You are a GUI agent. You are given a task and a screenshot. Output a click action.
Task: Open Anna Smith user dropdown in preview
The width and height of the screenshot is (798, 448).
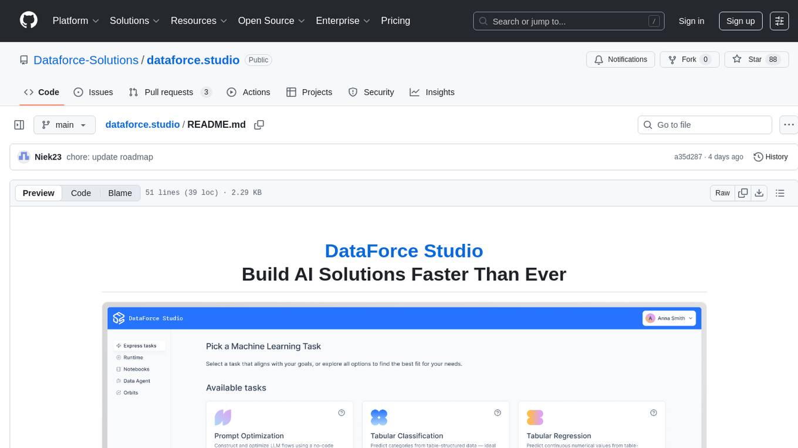pyautogui.click(x=669, y=318)
